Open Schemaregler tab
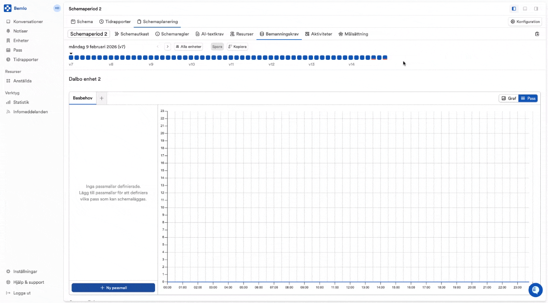The width and height of the screenshot is (548, 303). [x=172, y=34]
